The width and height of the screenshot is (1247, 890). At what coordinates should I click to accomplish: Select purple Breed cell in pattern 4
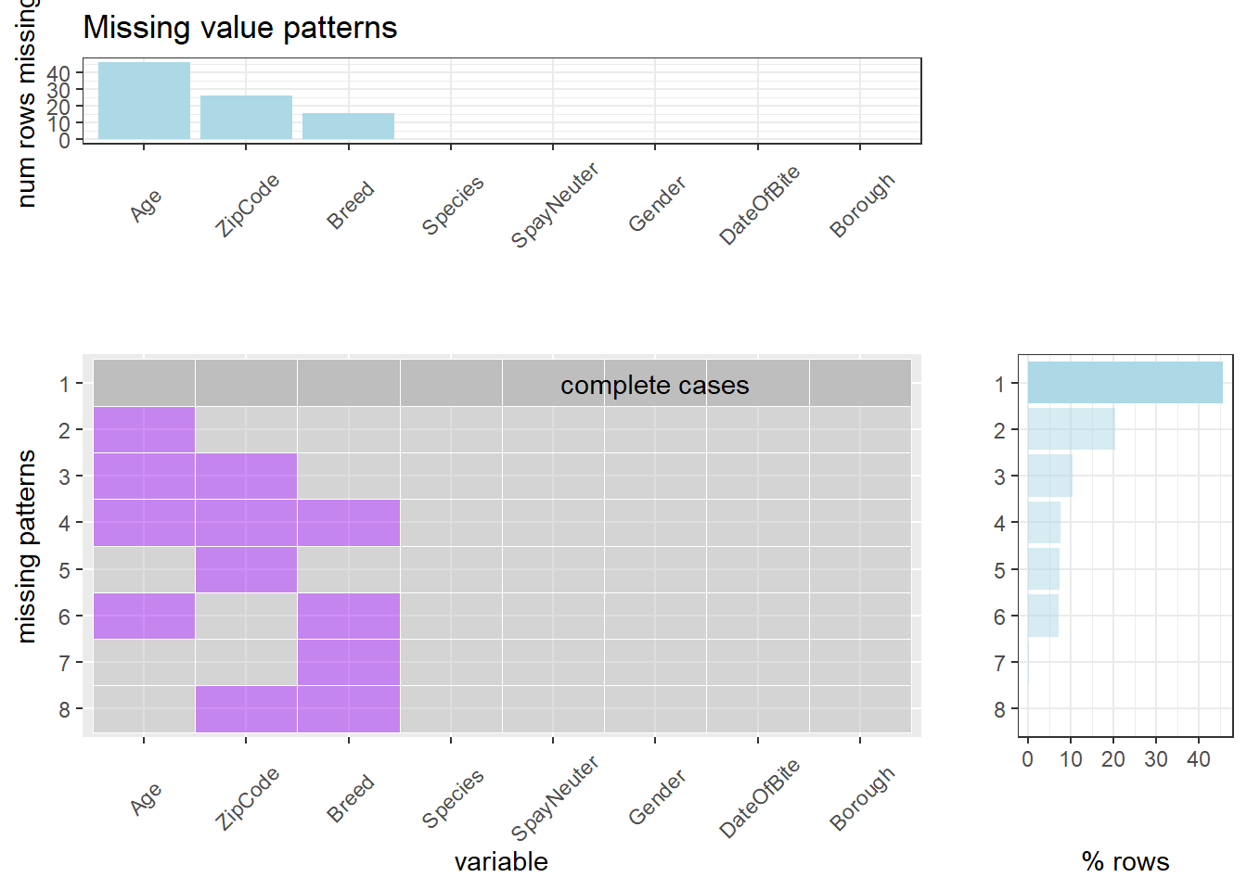tap(348, 523)
